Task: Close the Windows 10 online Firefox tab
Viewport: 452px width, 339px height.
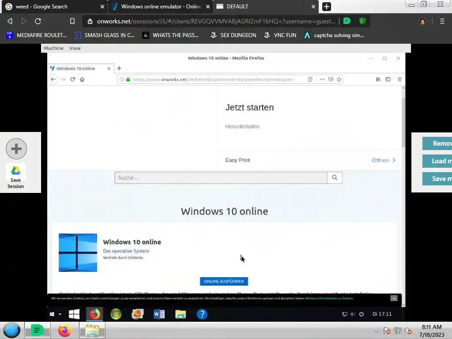Action: point(109,68)
